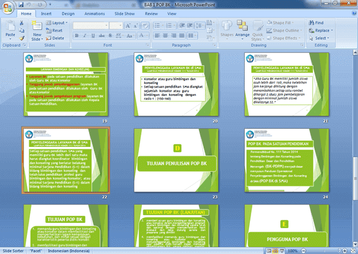Open the Font name combo box

(90, 26)
